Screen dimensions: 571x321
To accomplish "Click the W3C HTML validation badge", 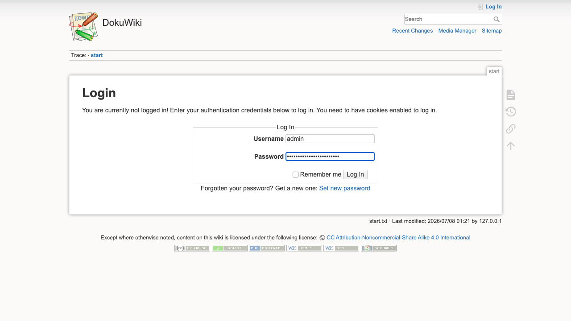I will click(304, 248).
